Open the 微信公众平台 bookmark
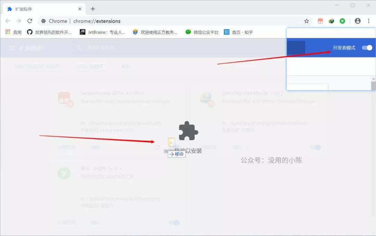376x236 pixels. point(202,32)
